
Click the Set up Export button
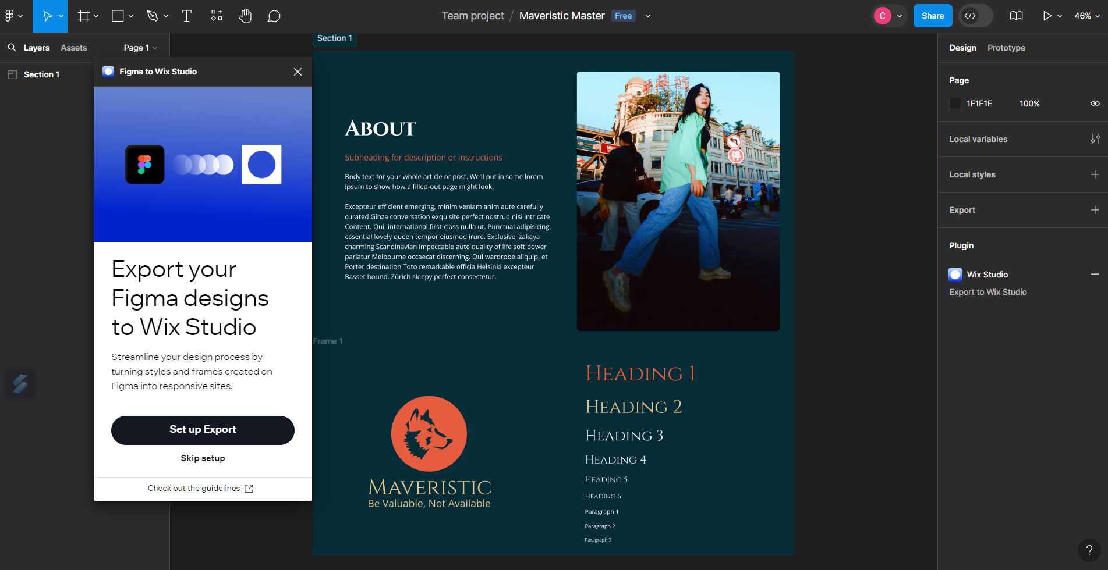[203, 430]
